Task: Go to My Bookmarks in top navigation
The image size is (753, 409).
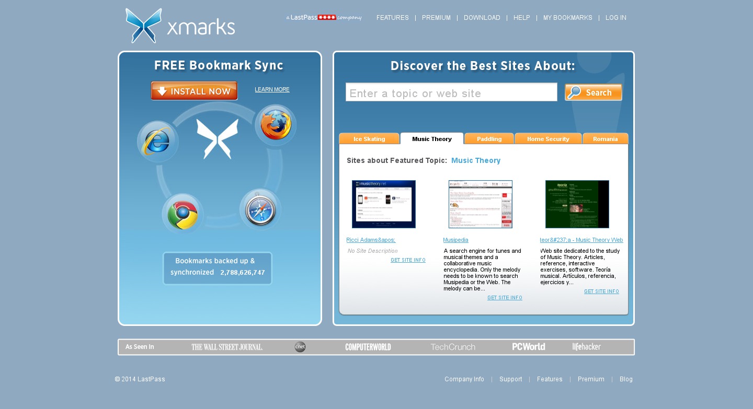Action: (567, 18)
